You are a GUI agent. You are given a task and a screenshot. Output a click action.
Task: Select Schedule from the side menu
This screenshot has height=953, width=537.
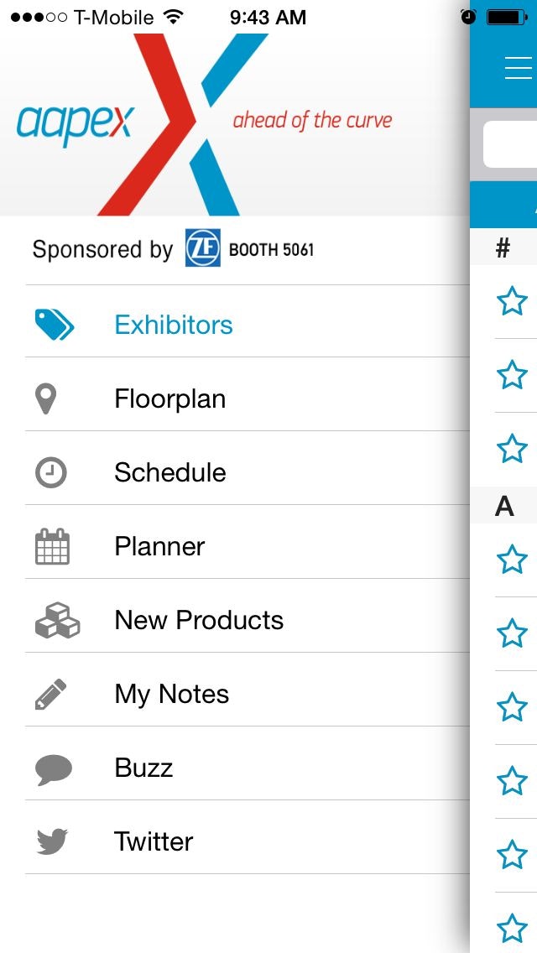[170, 472]
